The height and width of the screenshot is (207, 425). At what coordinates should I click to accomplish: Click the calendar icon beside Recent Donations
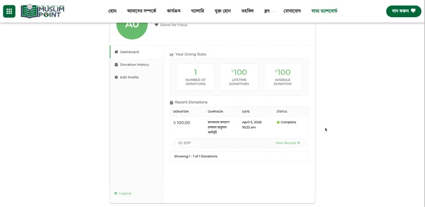pyautogui.click(x=171, y=102)
